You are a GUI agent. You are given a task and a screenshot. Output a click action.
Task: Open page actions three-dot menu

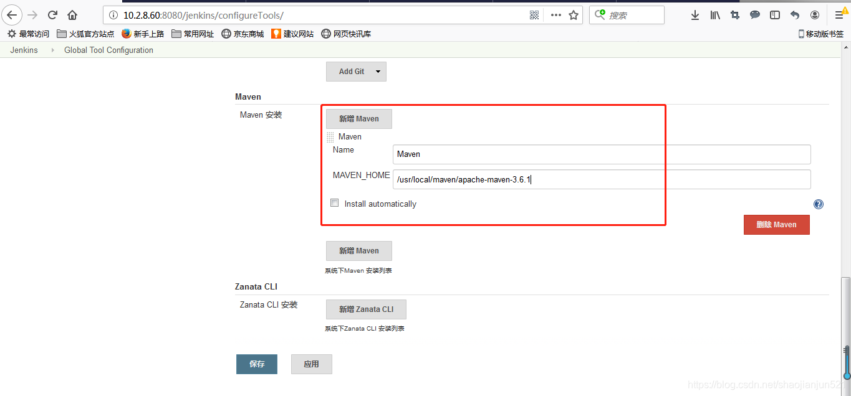555,15
